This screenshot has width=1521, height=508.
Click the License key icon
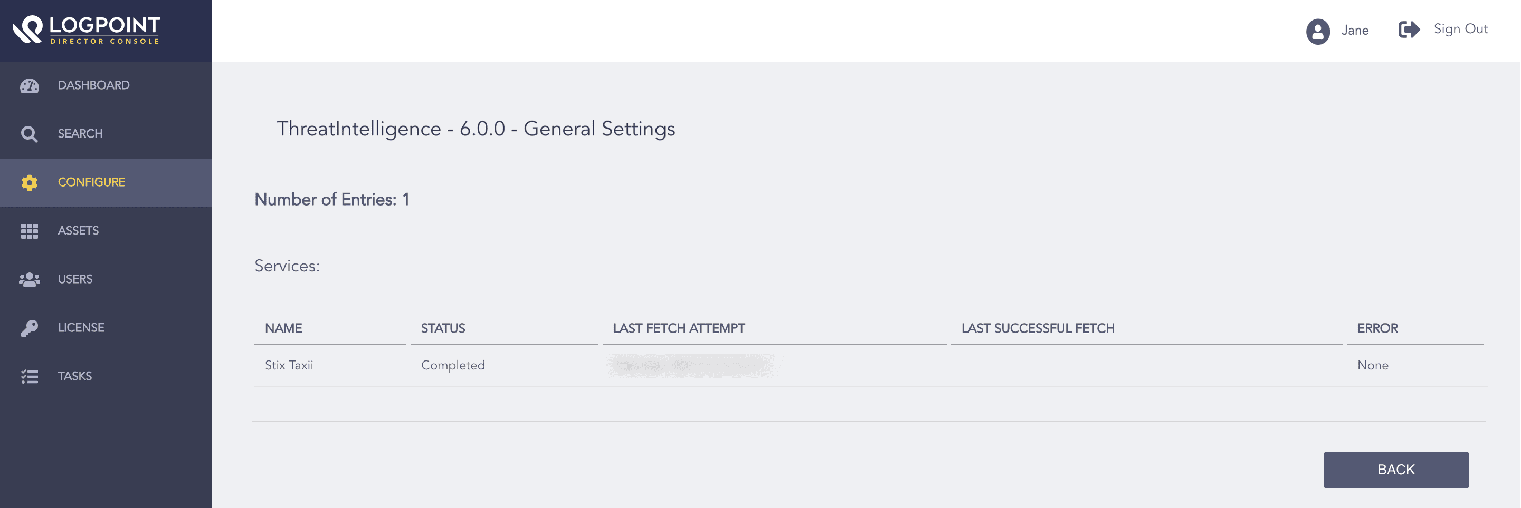point(30,328)
